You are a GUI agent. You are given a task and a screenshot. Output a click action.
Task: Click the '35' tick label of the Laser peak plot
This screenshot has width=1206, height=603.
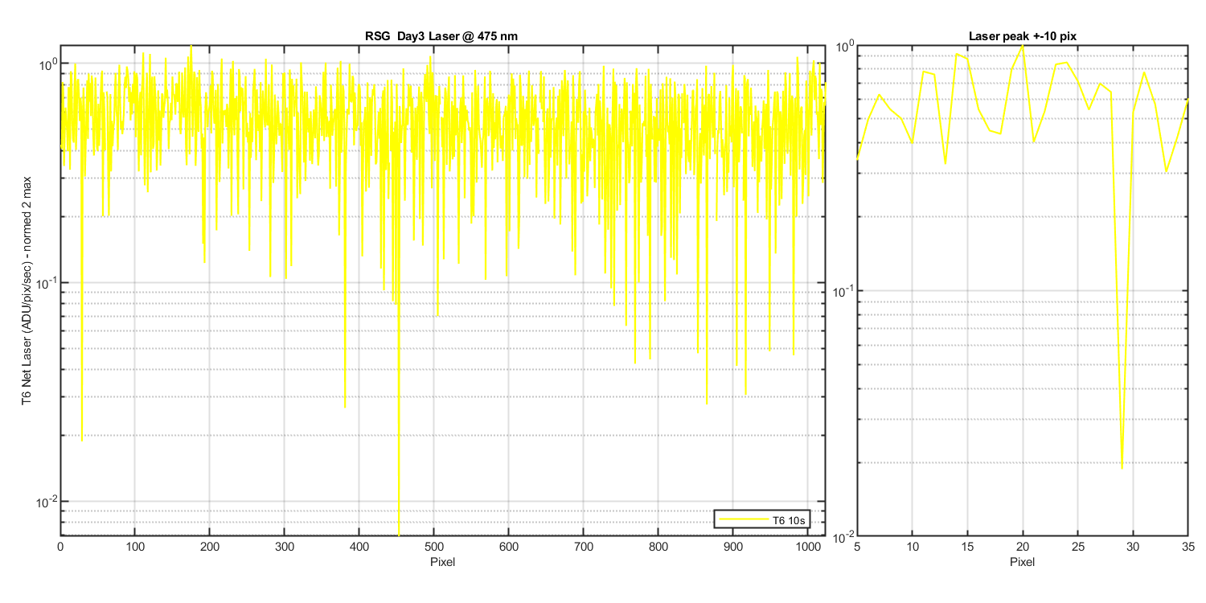click(x=1188, y=547)
